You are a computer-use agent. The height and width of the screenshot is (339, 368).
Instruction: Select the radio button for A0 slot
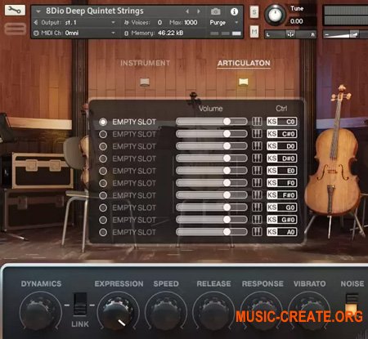pyautogui.click(x=103, y=232)
